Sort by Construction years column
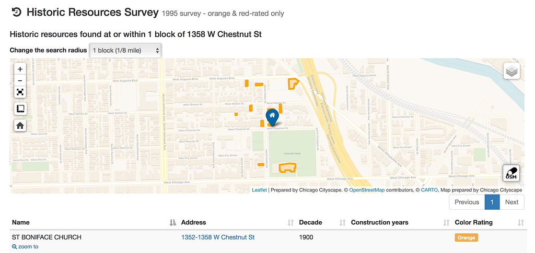 point(446,223)
